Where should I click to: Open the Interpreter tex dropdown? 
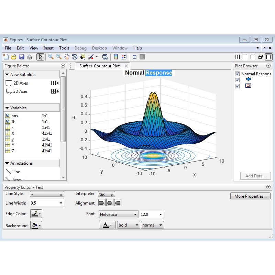106,194
